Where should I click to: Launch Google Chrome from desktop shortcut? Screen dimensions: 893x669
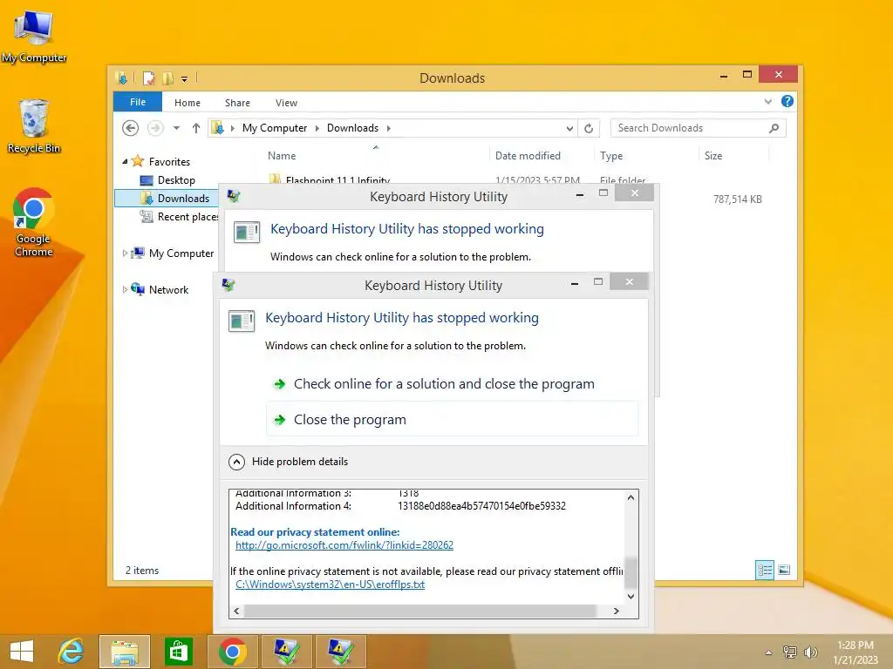point(34,222)
